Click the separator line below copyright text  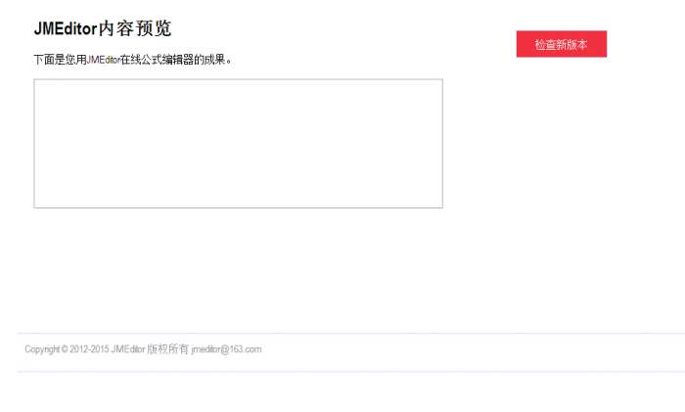(x=350, y=372)
